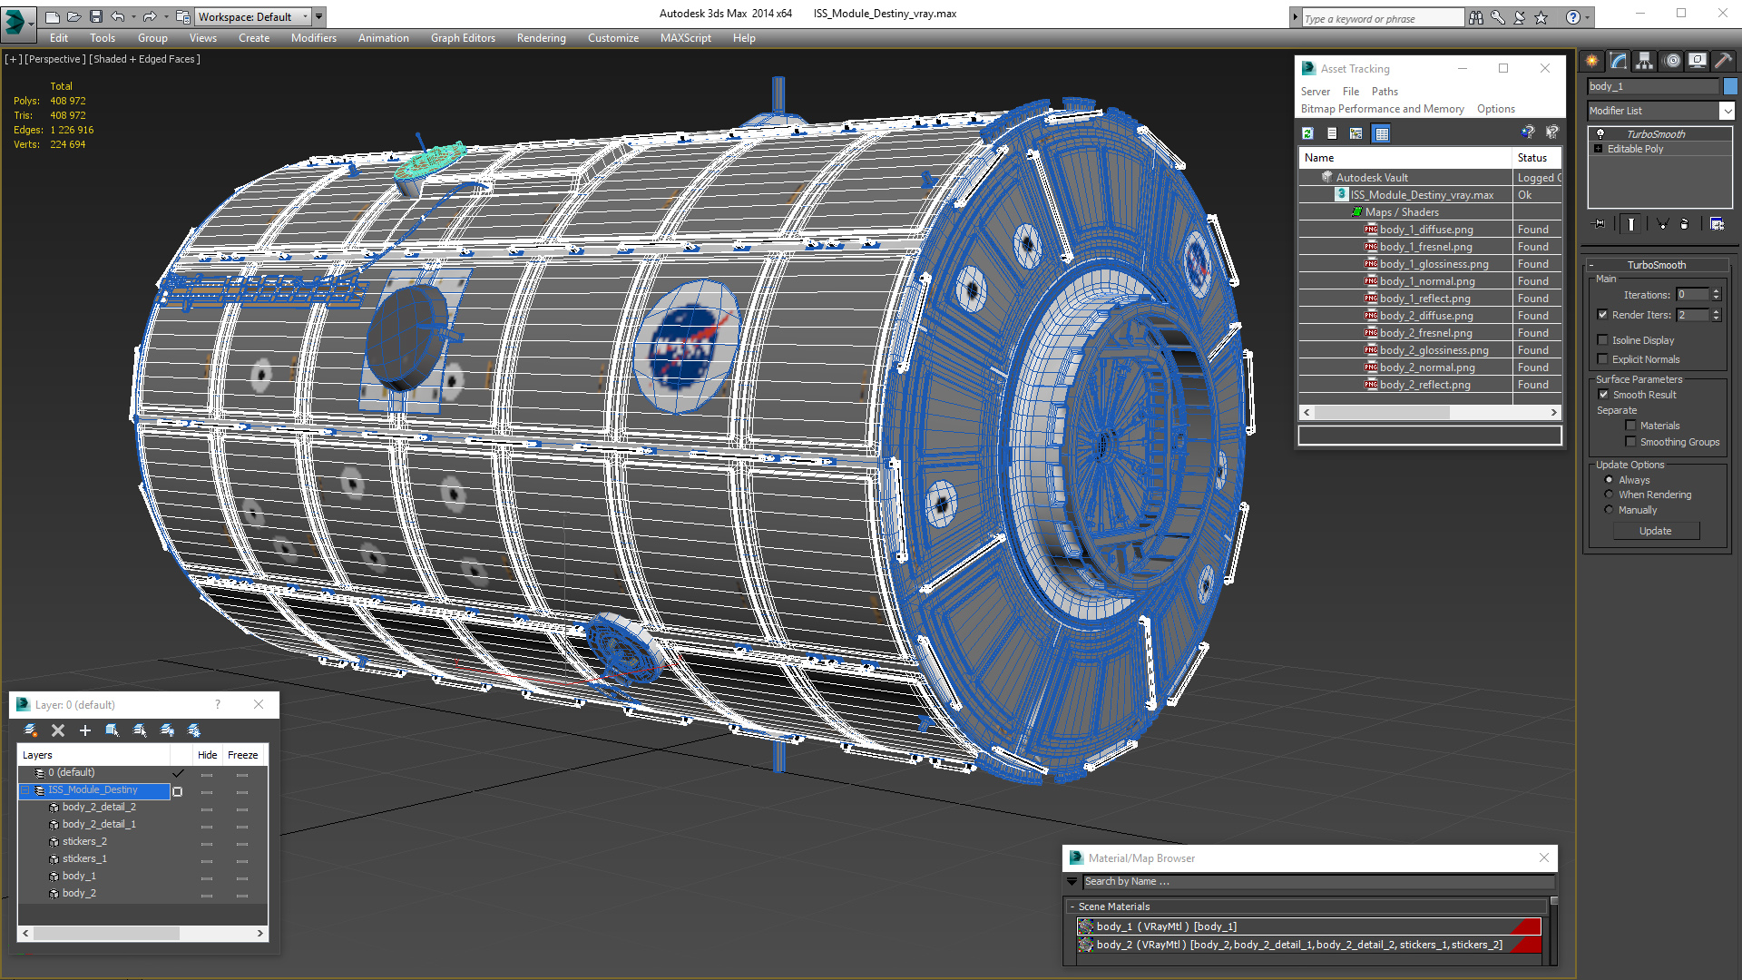Enable Isoline Display checkbox
This screenshot has width=1742, height=980.
(1602, 340)
